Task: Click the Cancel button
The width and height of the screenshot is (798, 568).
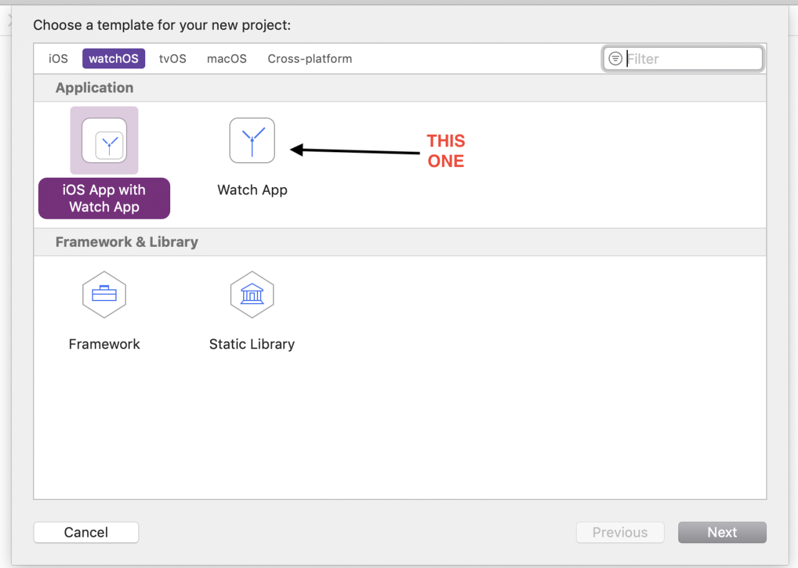Action: pyautogui.click(x=86, y=532)
